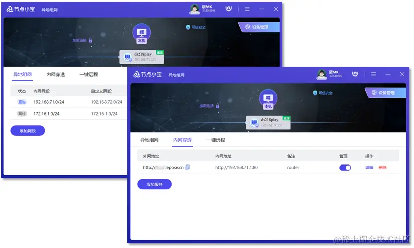The height and width of the screenshot is (248, 414).
Task: Click the support headset icon in back window
Action: [x=229, y=9]
